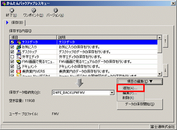Uncheck the お気に入り checkbox

tap(12, 47)
